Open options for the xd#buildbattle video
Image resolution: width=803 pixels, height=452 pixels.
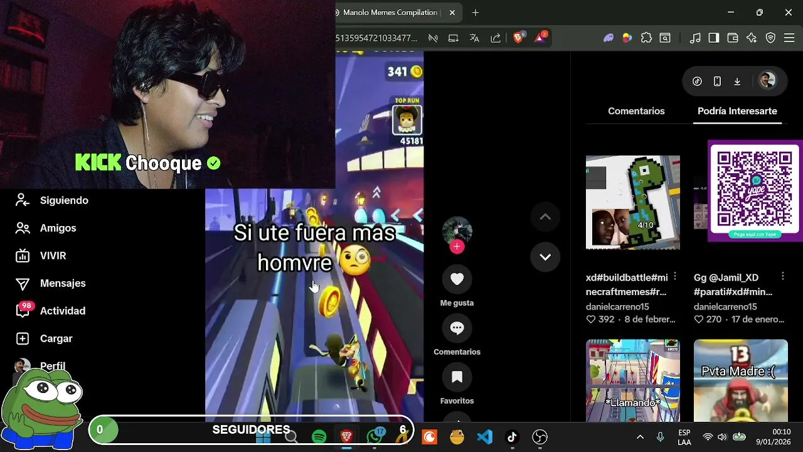tap(674, 276)
